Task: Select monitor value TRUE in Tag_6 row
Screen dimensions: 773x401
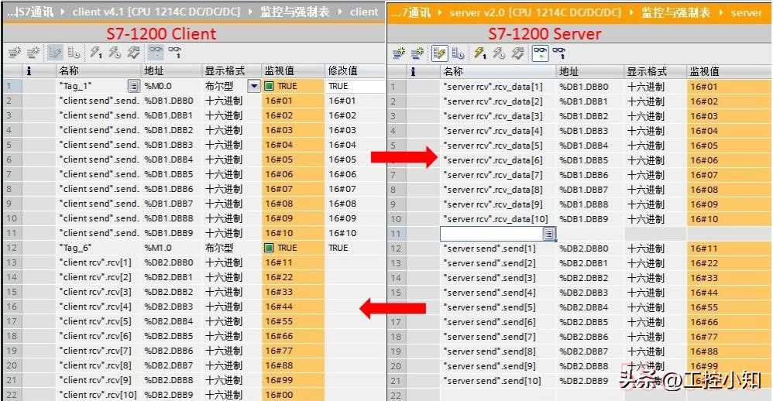Action: 294,248
